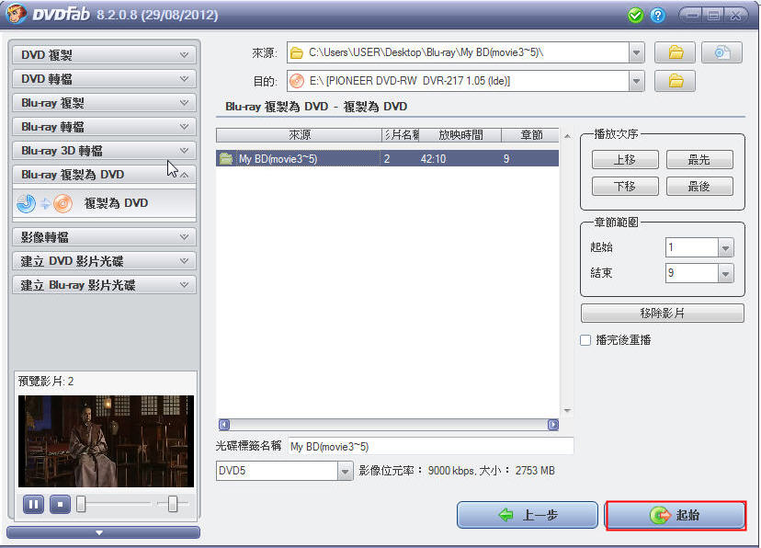Enable 播完後重播 checkbox
This screenshot has width=761, height=548.
(x=586, y=340)
